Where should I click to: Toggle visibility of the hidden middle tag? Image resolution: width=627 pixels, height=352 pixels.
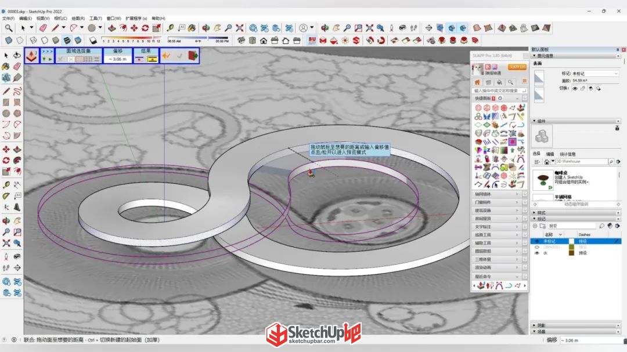pos(537,247)
